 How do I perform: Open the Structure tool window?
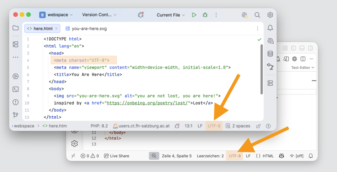pos(16,44)
